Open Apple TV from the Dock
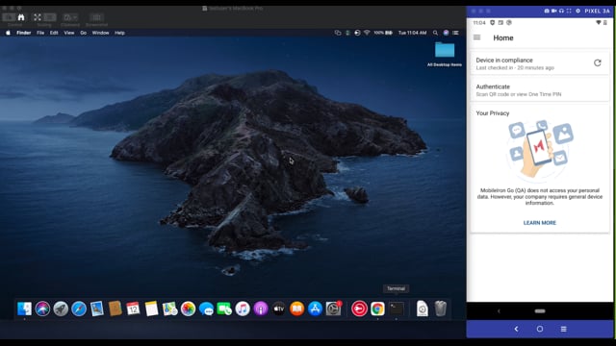This screenshot has height=346, width=616. pos(278,309)
